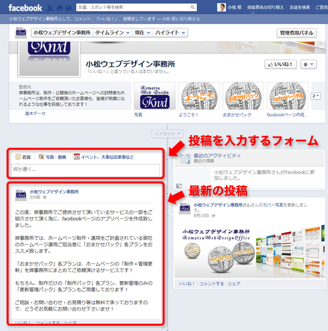Click the 小松 修に切り替える link

180,19
